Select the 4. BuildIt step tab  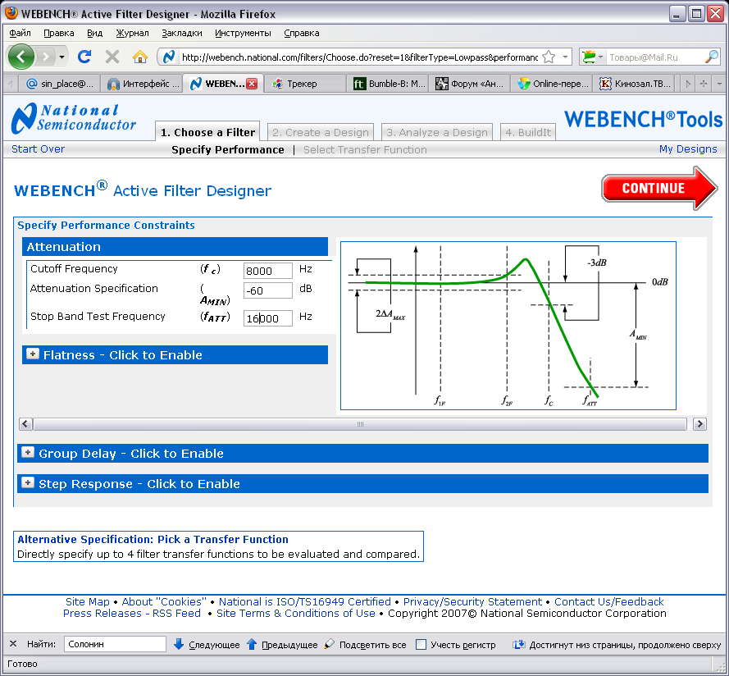click(528, 132)
